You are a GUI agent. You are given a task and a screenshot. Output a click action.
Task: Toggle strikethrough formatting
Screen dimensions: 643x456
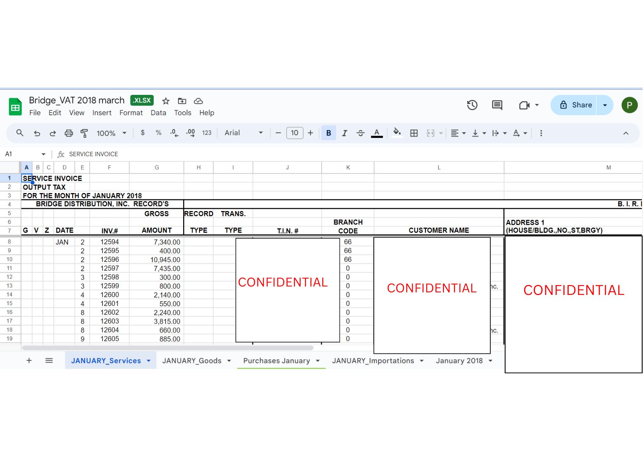(360, 133)
